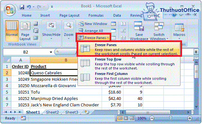Switch to Sheet3 tab
202x124 pixels.
(72, 112)
